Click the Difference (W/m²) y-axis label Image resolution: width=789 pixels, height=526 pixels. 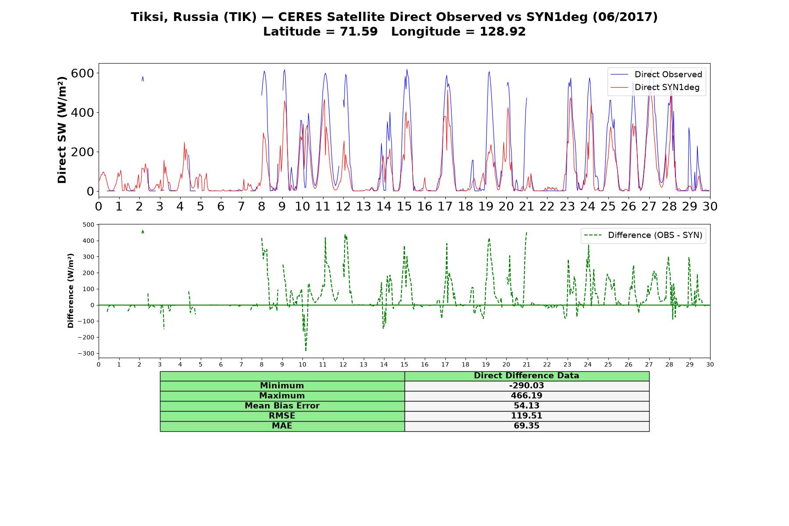tap(71, 291)
